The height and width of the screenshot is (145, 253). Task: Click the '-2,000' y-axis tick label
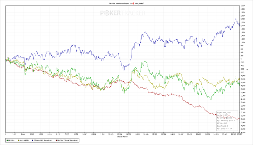point(243,92)
